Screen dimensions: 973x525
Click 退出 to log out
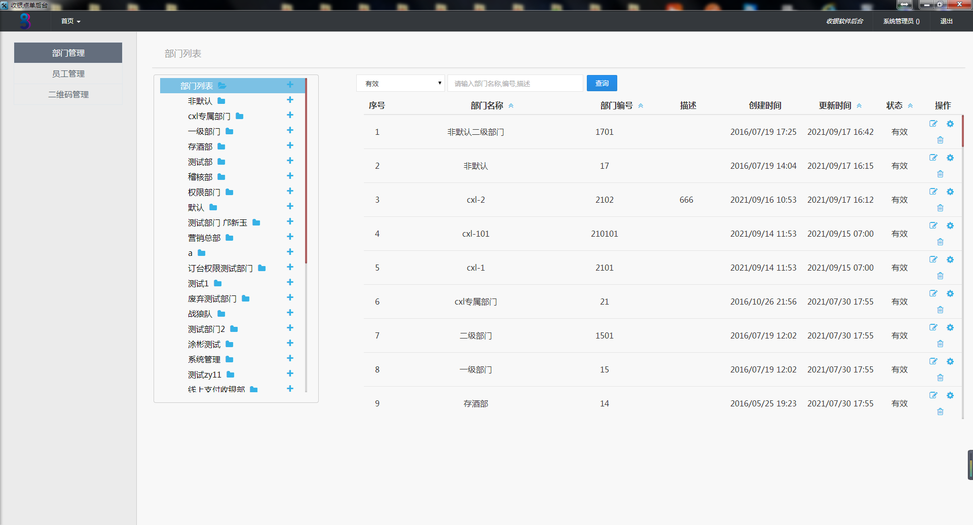coord(946,21)
